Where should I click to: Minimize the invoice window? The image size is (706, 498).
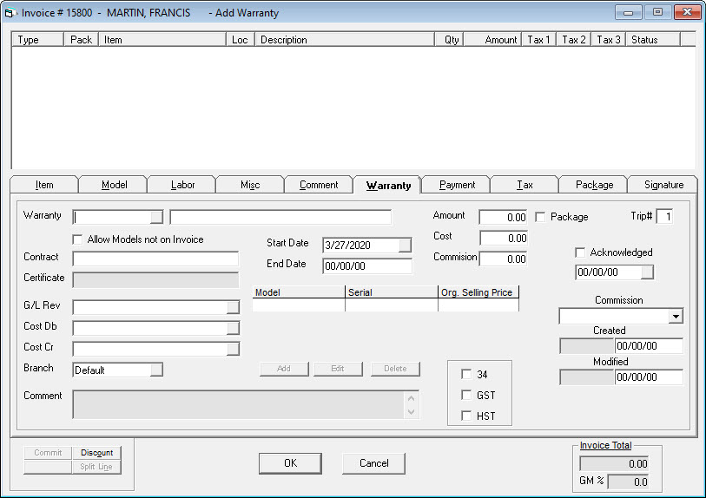(x=628, y=12)
